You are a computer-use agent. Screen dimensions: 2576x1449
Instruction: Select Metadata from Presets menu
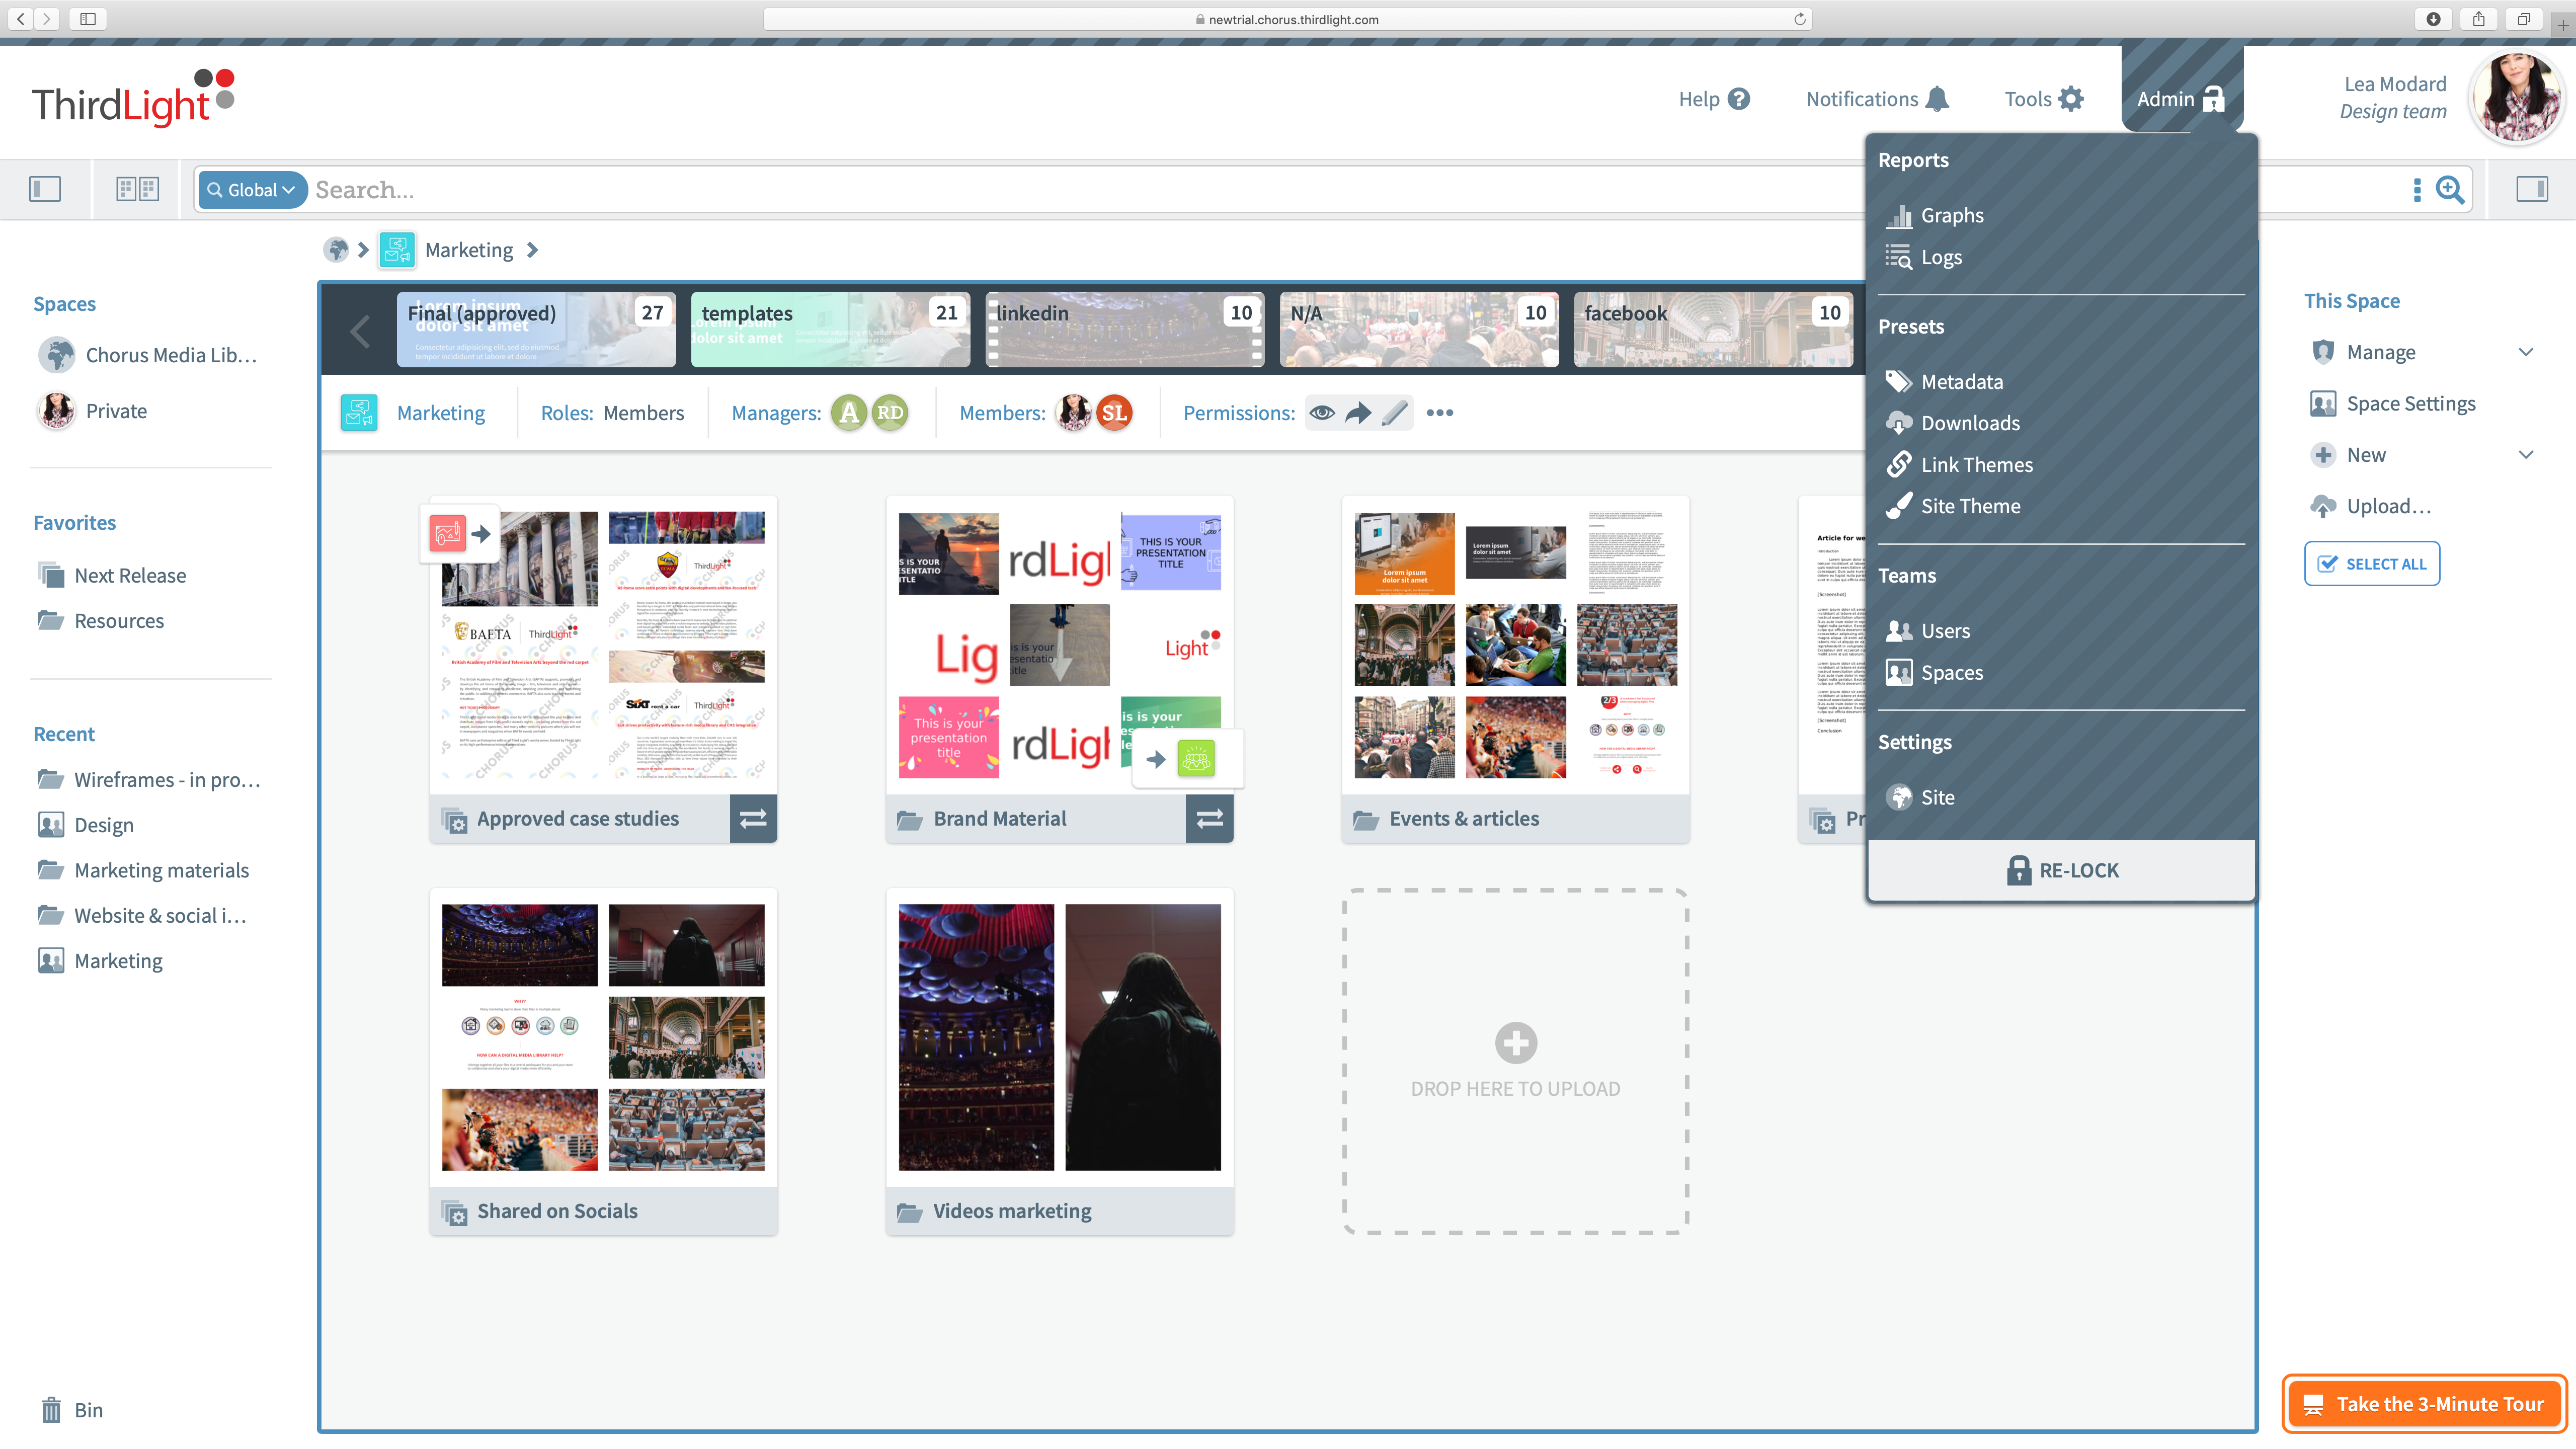click(x=1961, y=381)
